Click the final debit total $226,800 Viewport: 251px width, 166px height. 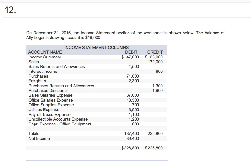130,148
